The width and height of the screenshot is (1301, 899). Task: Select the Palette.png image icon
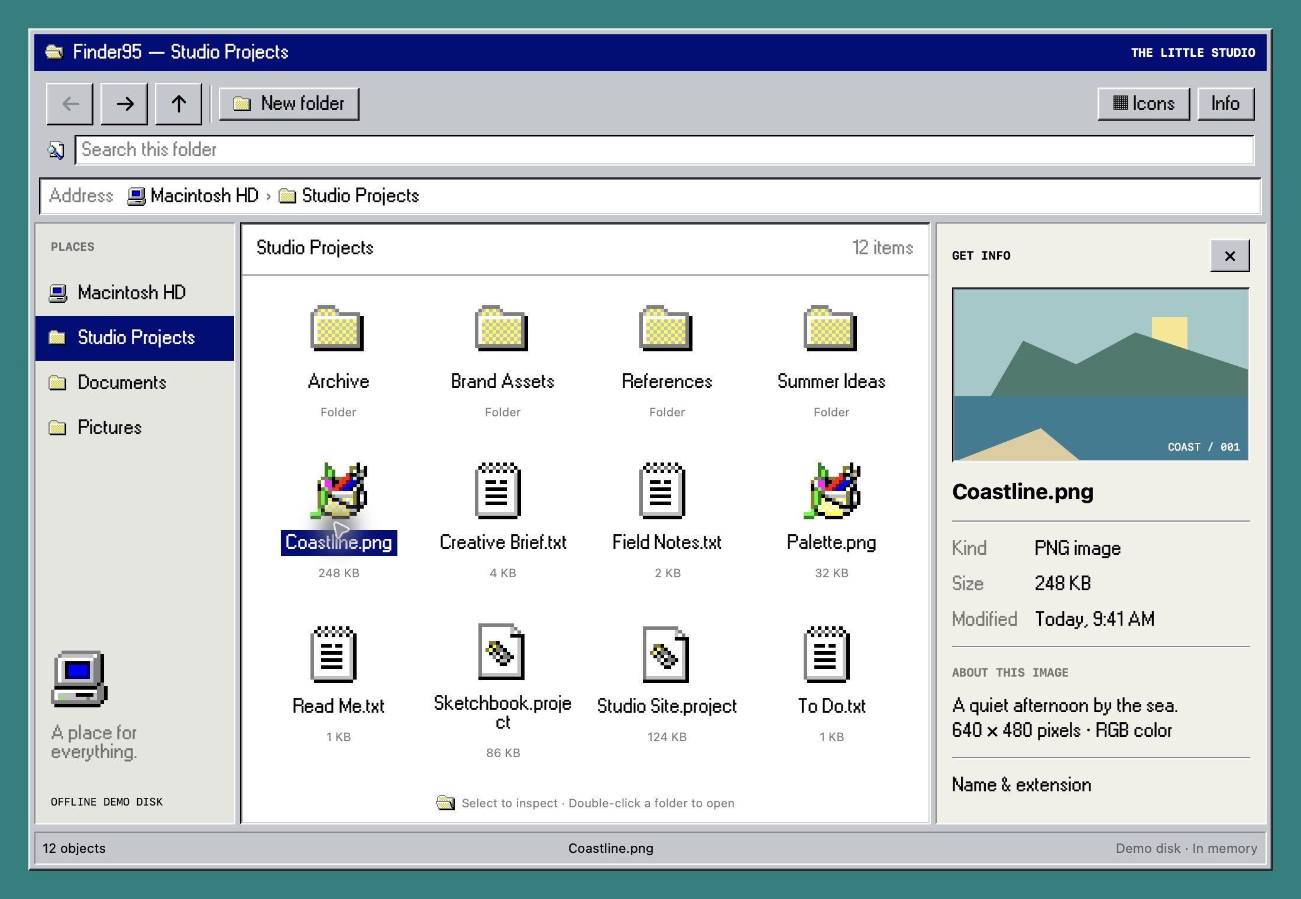click(x=833, y=491)
